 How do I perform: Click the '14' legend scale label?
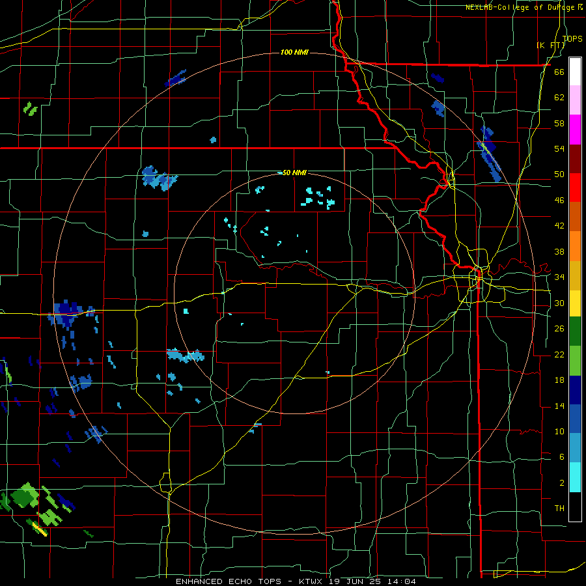[559, 406]
